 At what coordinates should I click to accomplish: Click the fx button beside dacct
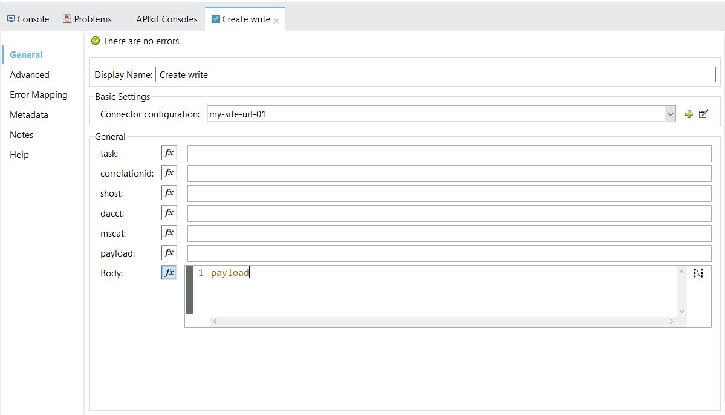(x=169, y=213)
